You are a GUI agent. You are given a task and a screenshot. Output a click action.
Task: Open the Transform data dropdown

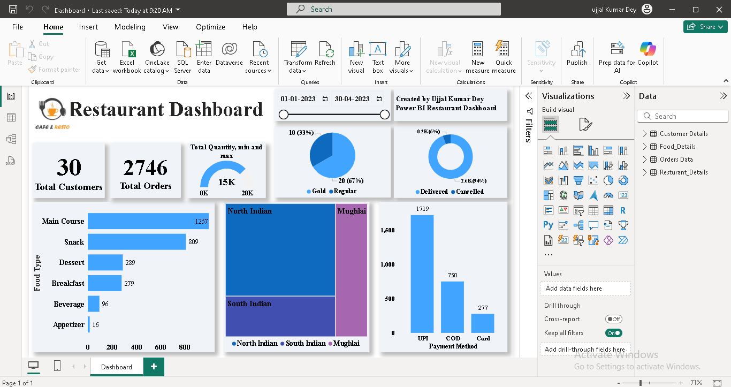click(298, 71)
